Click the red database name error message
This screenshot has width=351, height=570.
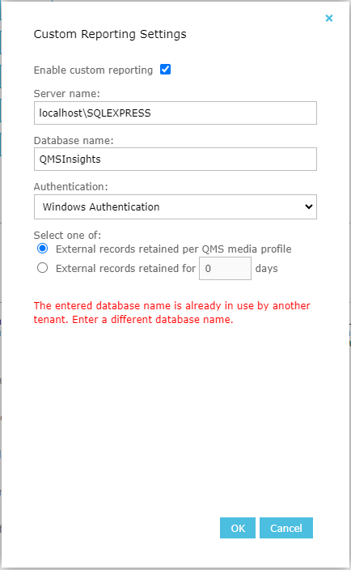pos(172,313)
